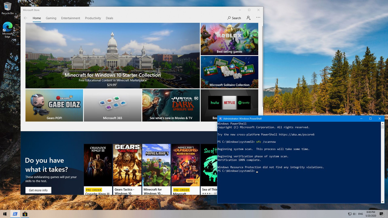Select the Gears Tactics game cover
The width and height of the screenshot is (388, 218).
coord(127,165)
